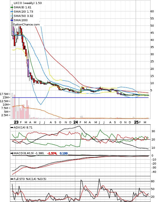The height and width of the screenshot is (202, 162).
Task: Select the 24 year marker on time axis
Action: click(x=76, y=122)
